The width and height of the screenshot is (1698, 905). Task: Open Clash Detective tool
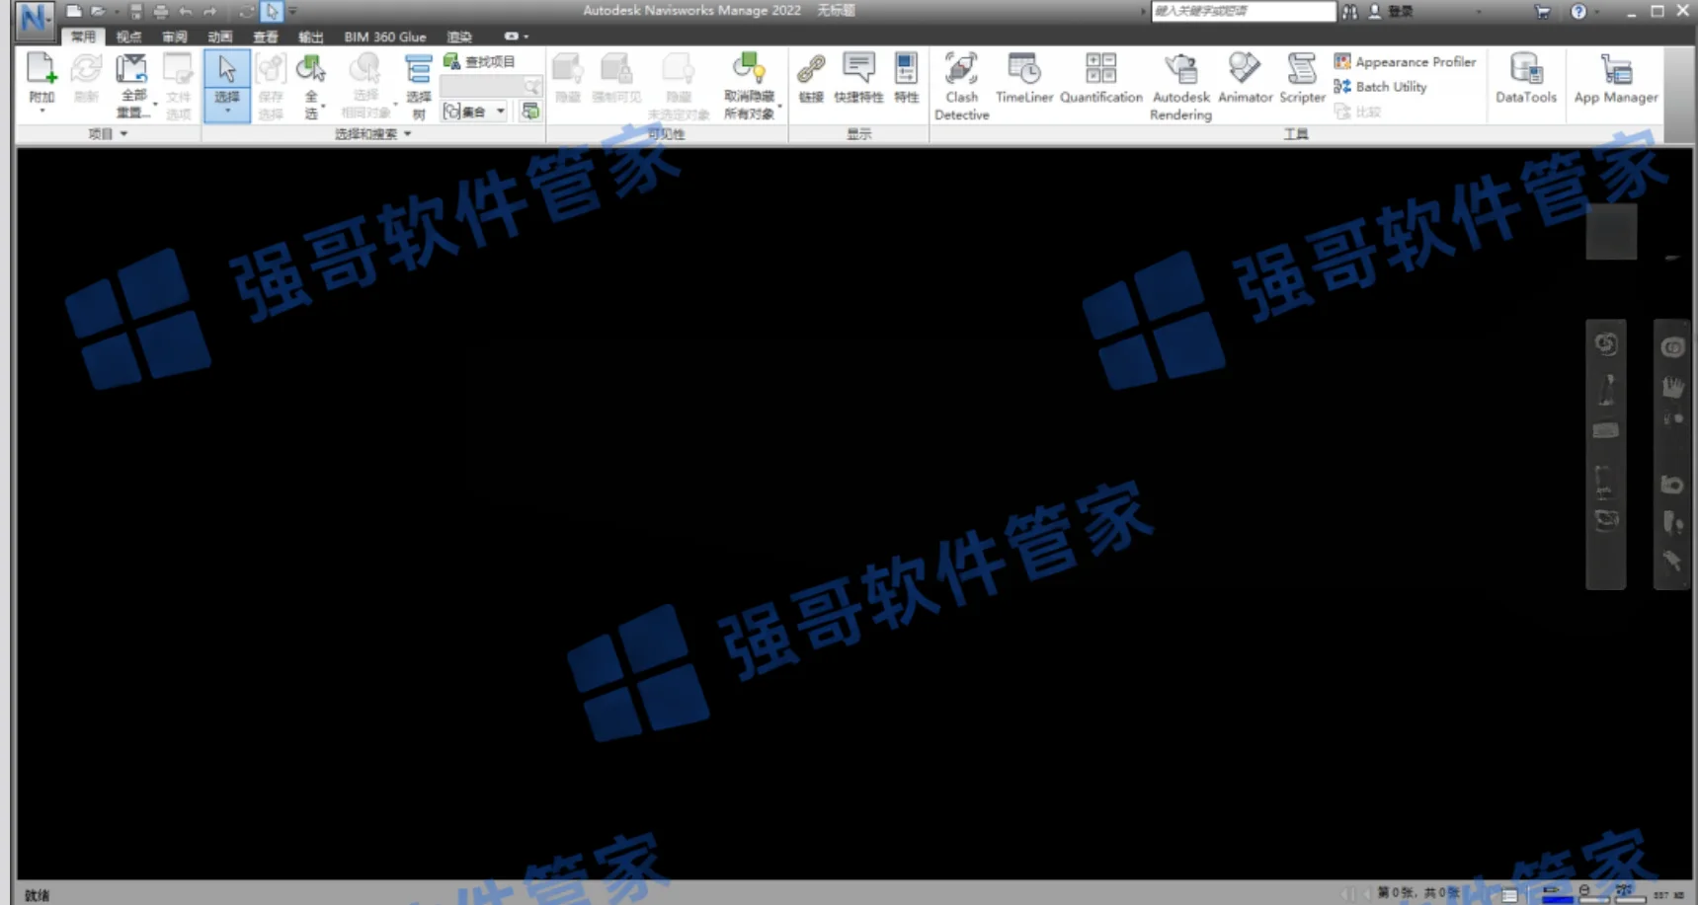pos(961,86)
